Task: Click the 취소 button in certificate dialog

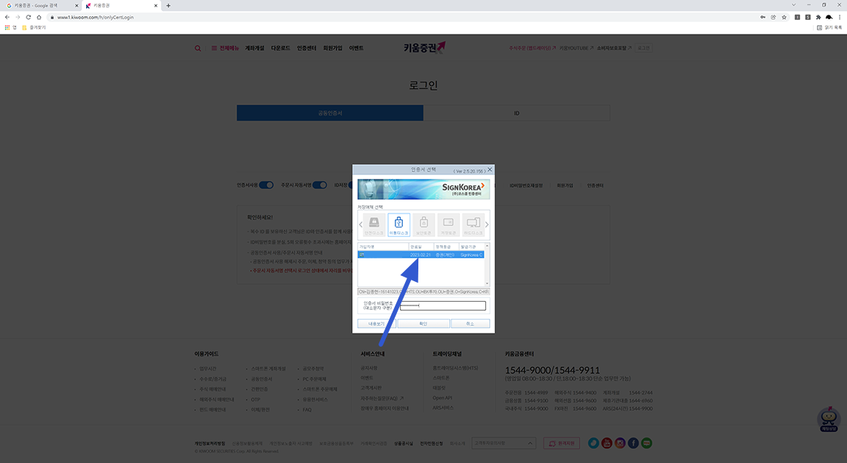Action: tap(471, 324)
